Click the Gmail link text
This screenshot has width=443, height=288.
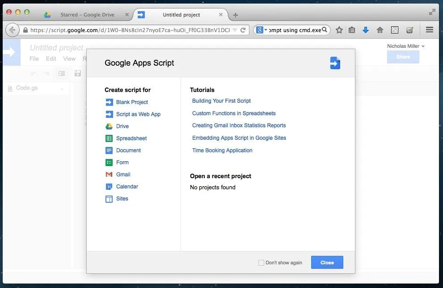pos(123,174)
